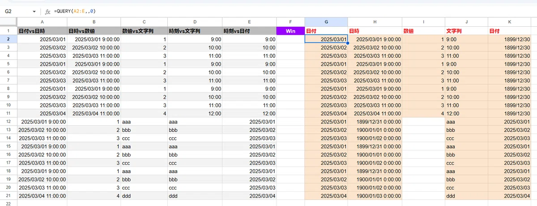The image size is (537, 206).
Task: Select column F header
Action: pos(290,22)
